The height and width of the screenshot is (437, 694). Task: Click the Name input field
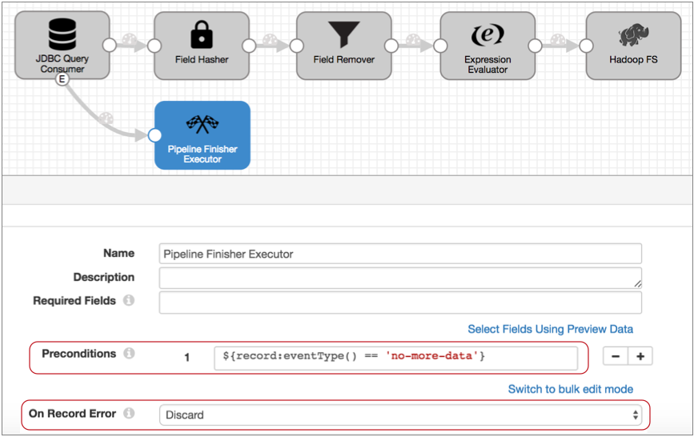click(x=400, y=254)
